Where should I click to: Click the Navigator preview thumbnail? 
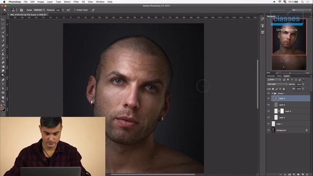point(289,44)
